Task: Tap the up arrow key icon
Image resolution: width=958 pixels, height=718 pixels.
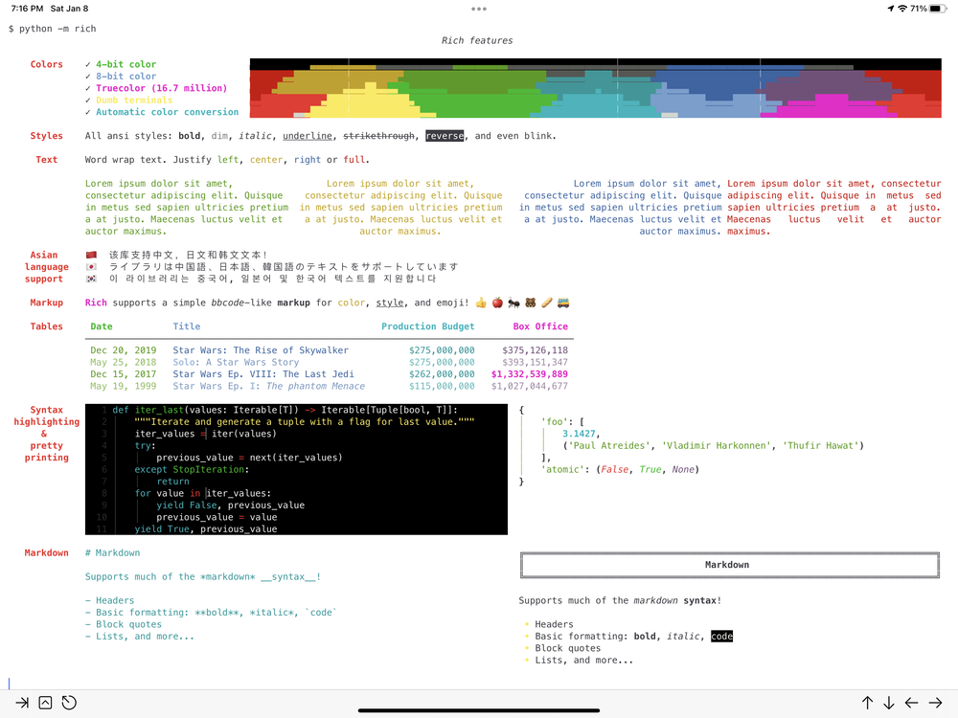Action: pos(867,703)
